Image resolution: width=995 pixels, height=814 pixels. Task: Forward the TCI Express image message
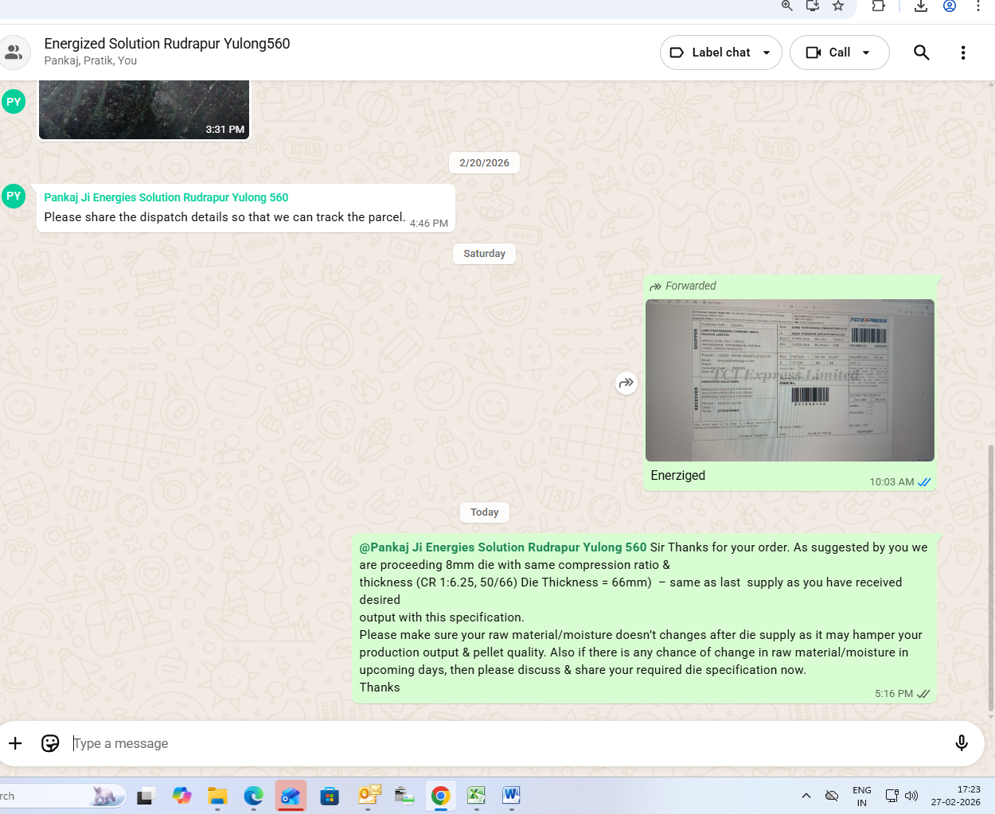[626, 384]
